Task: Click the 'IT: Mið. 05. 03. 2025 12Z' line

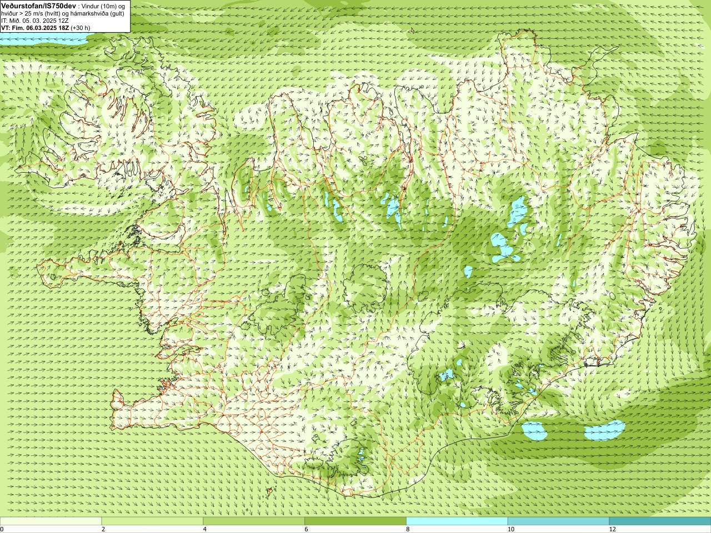Action: [34, 21]
